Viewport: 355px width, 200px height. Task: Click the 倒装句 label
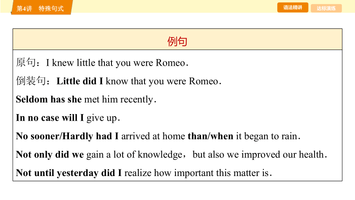pyautogui.click(x=31, y=81)
